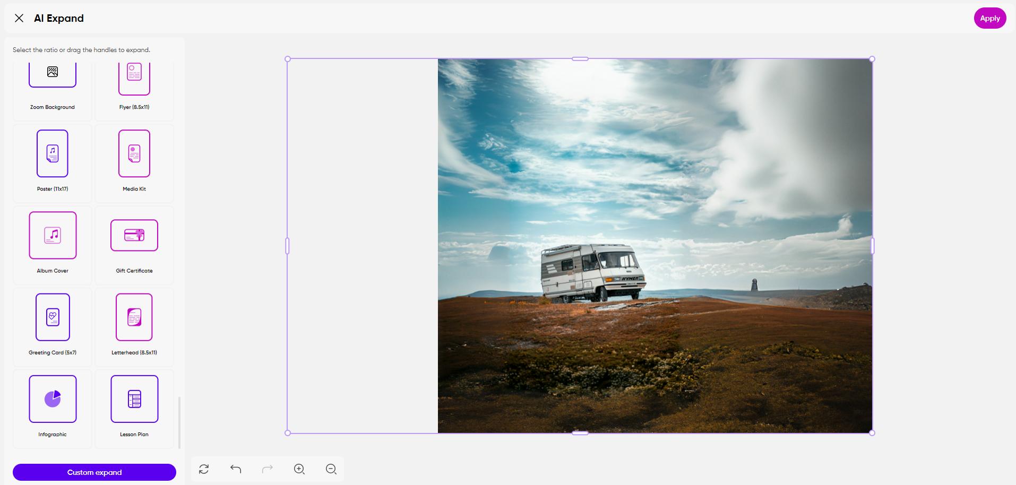Redo the last undone action

pyautogui.click(x=268, y=469)
